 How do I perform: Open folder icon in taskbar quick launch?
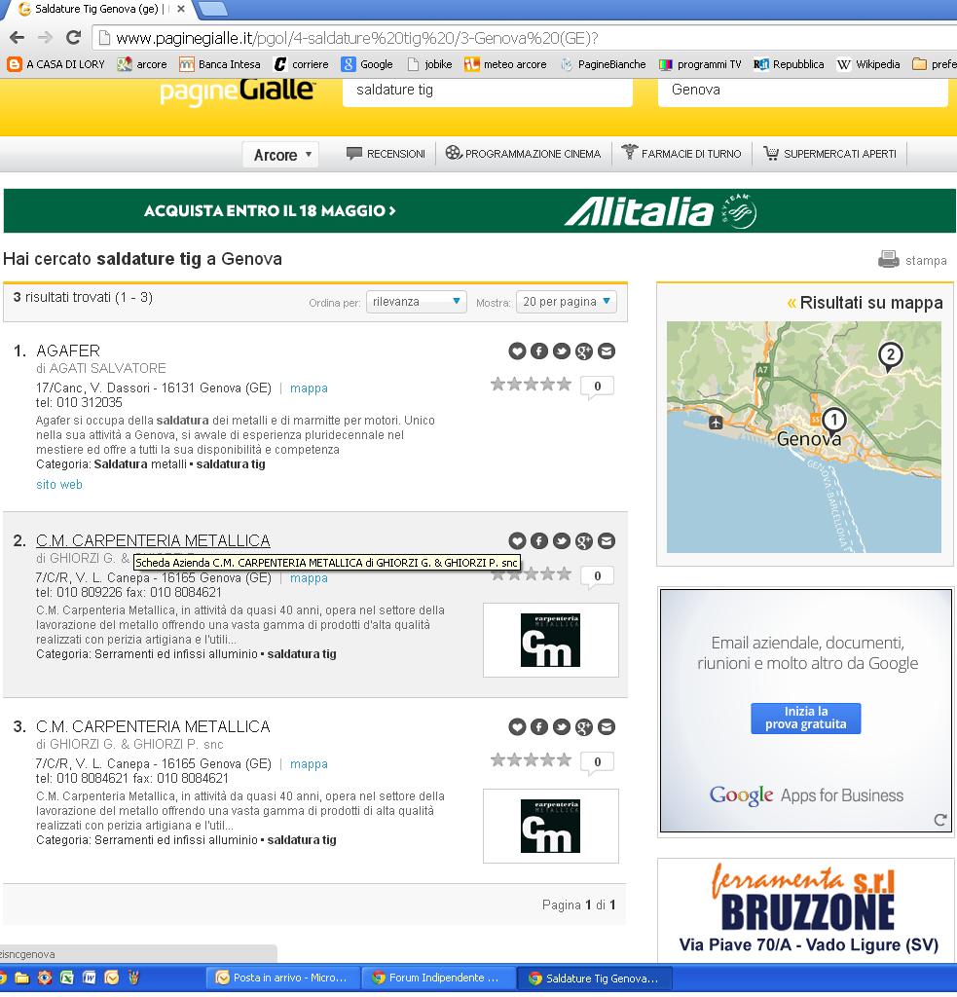click(x=22, y=978)
